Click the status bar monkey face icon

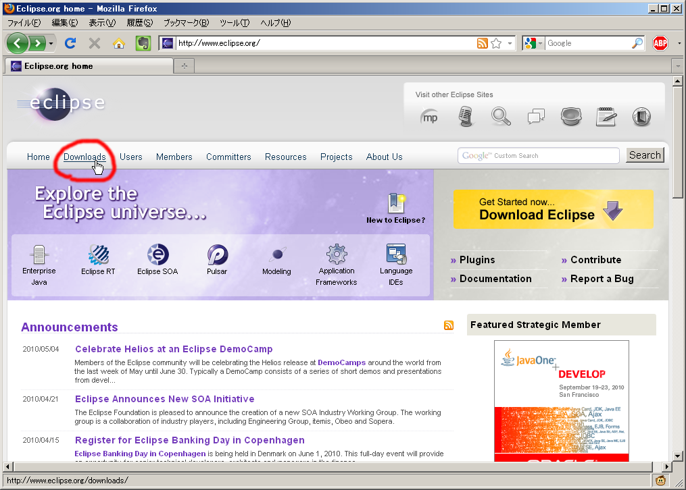[x=660, y=481]
